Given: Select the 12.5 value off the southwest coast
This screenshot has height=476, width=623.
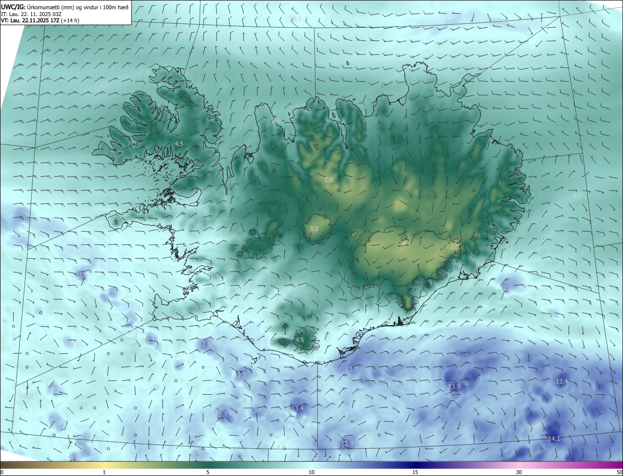Looking at the screenshot, I should tap(204, 344).
